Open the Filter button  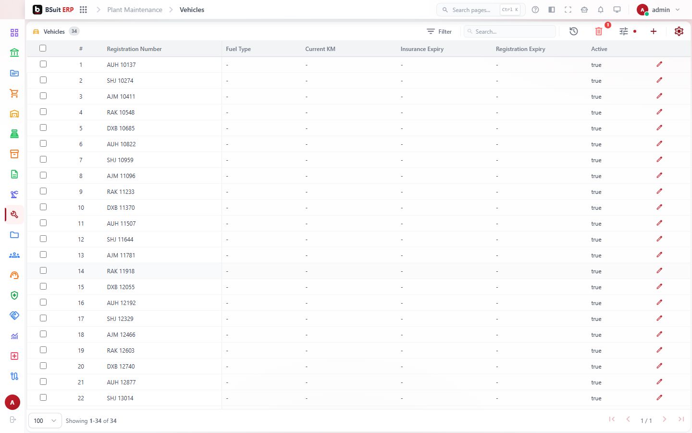[439, 31]
